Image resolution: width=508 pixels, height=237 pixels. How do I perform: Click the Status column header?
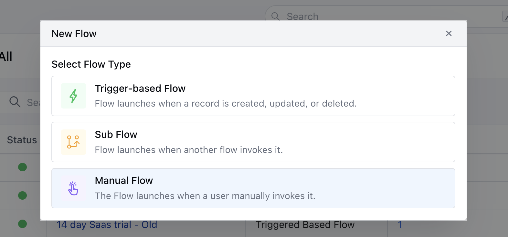22,140
